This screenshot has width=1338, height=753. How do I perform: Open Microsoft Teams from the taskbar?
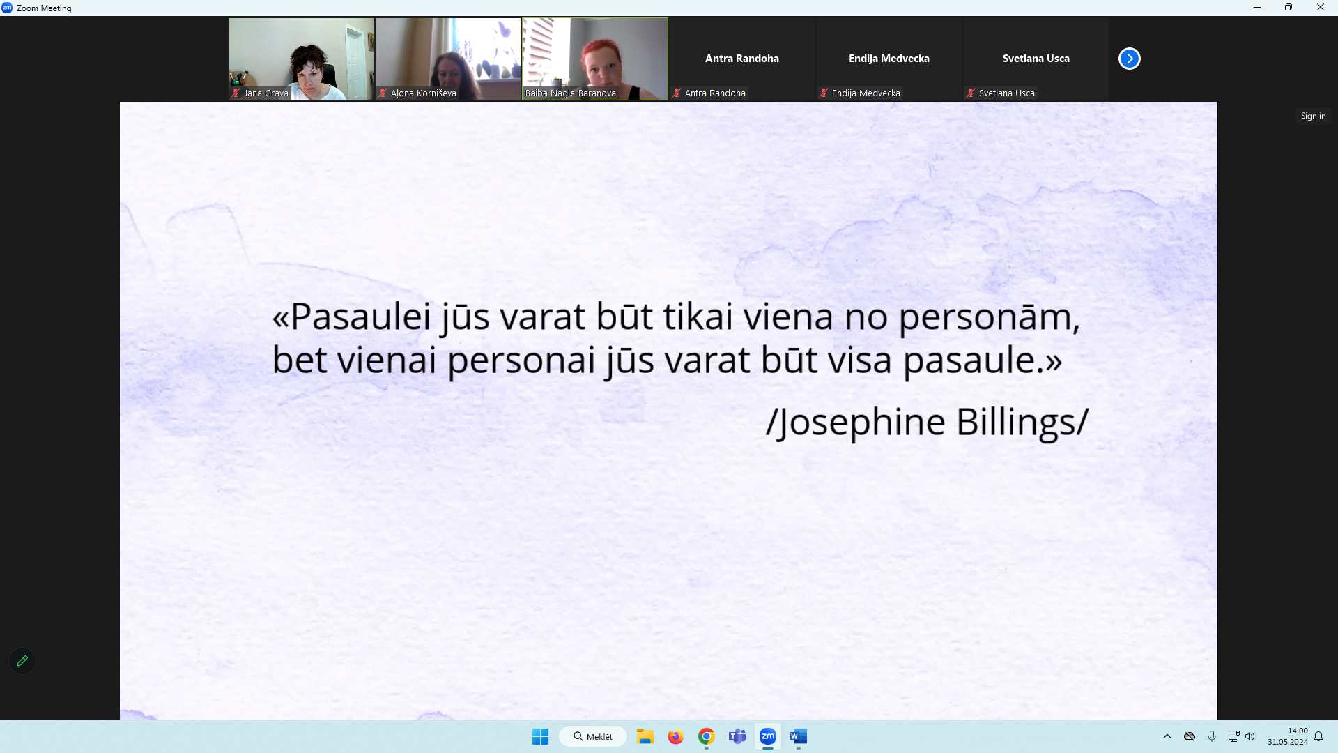737,736
